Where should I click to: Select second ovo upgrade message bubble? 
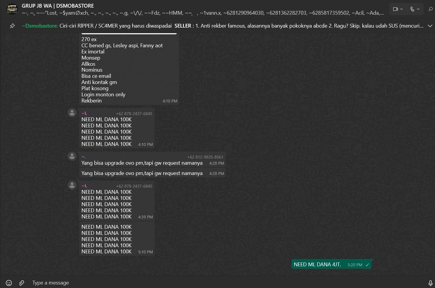[153, 173]
